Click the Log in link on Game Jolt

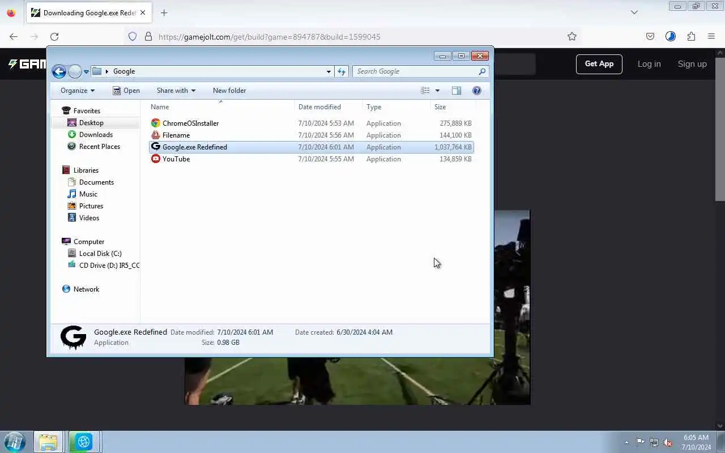click(x=649, y=64)
